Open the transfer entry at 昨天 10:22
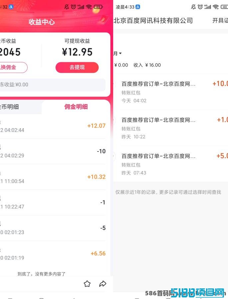This screenshot has height=299, width=228. click(171, 128)
